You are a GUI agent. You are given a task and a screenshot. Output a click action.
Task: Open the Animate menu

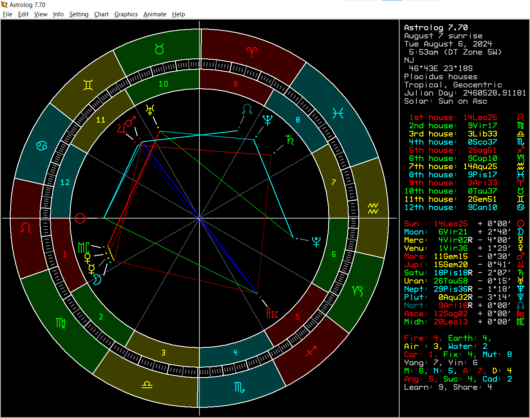click(154, 14)
